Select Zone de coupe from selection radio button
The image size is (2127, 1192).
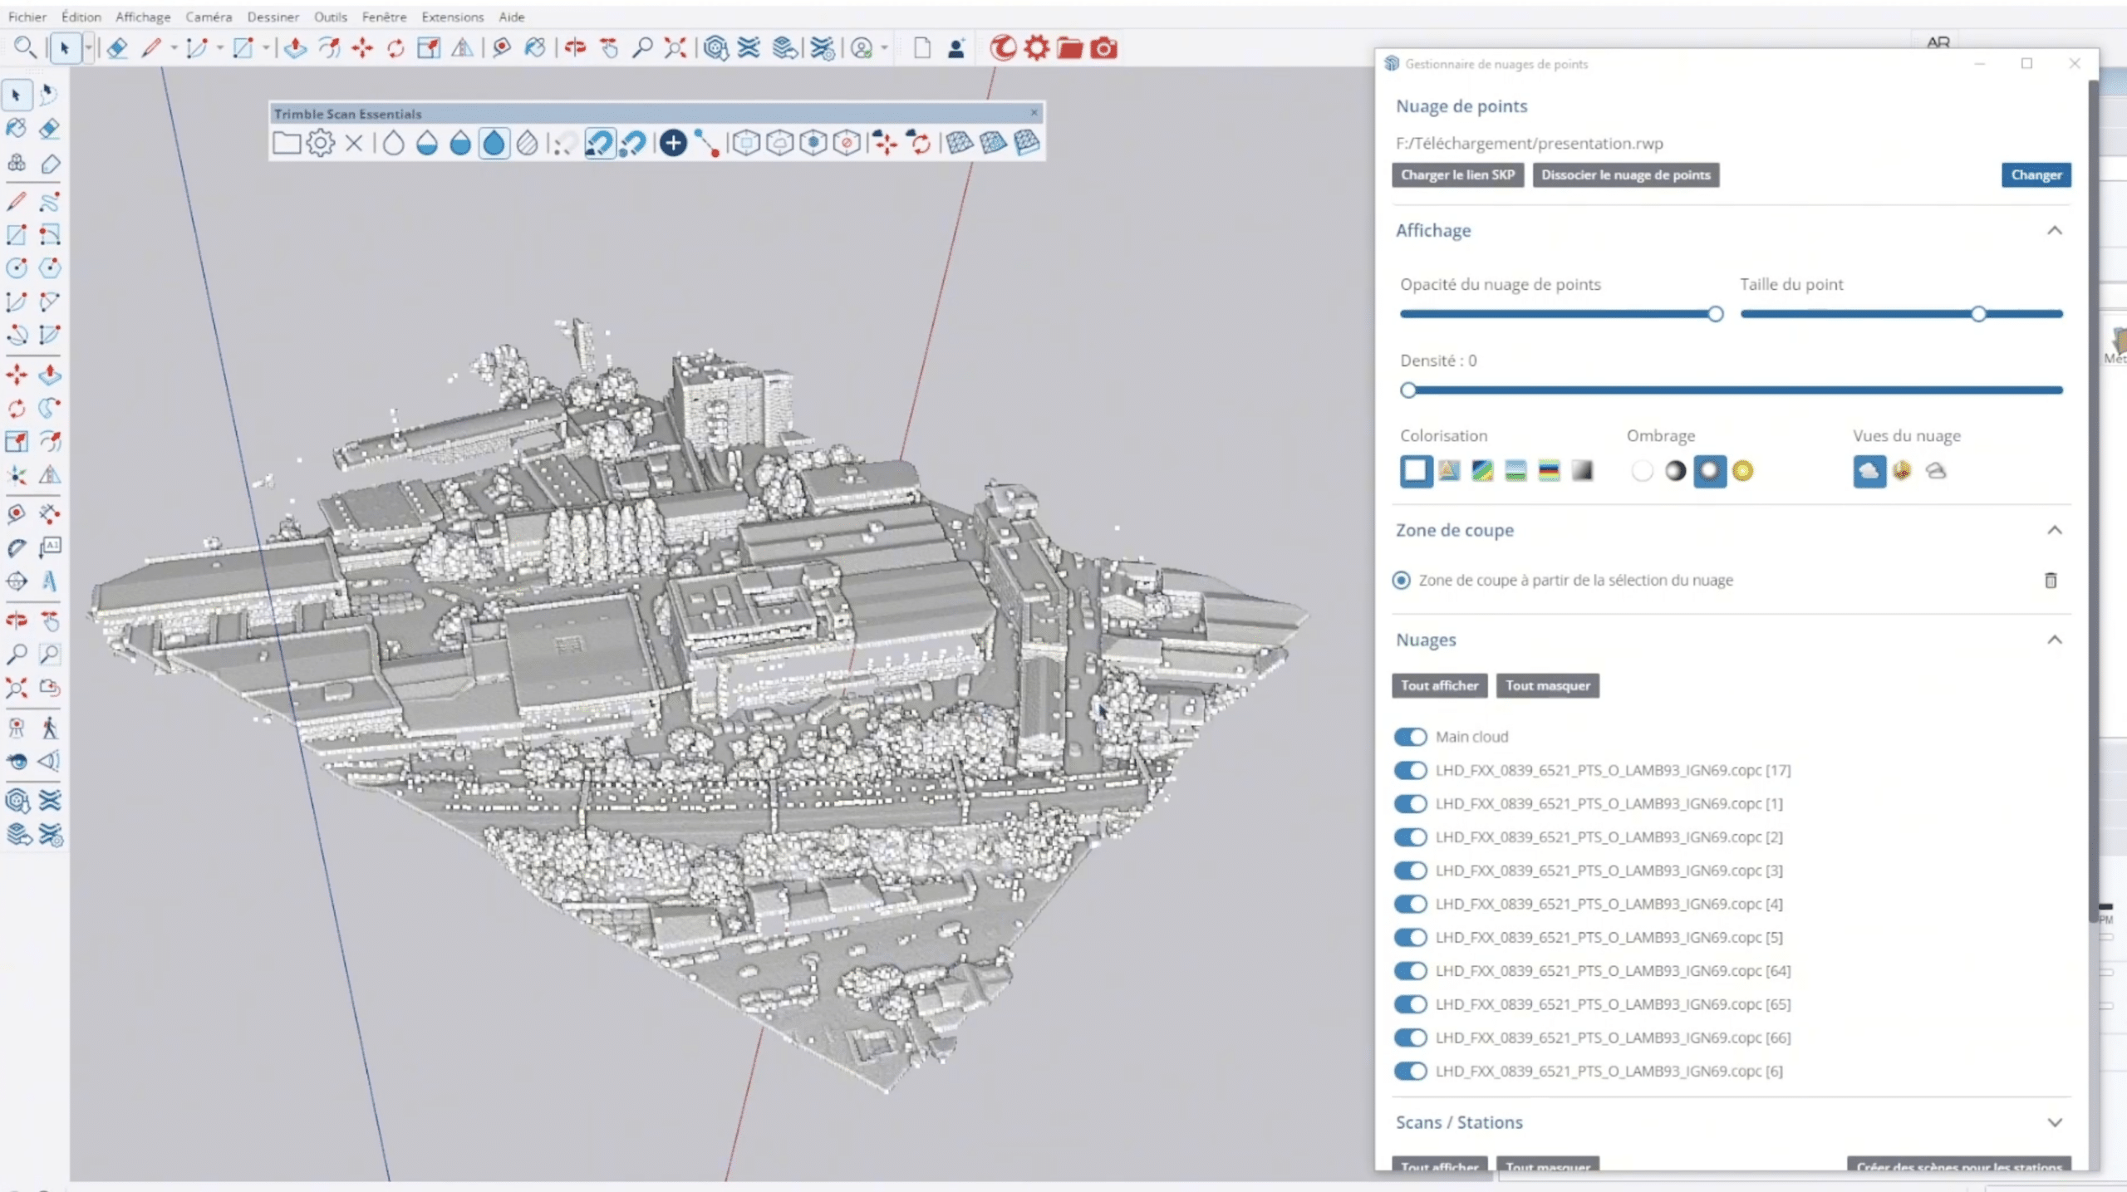pyautogui.click(x=1402, y=580)
